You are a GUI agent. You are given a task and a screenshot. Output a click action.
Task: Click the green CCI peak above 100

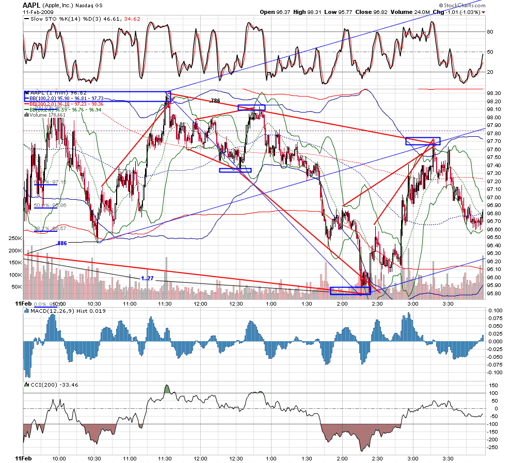pos(167,389)
